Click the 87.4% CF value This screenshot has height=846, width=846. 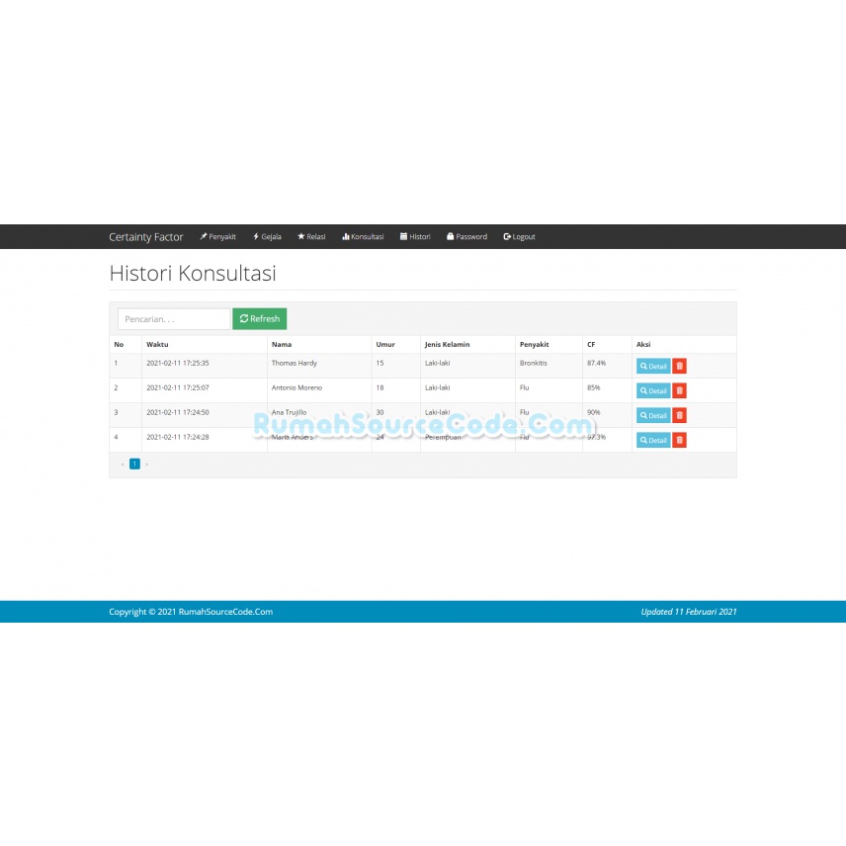[x=596, y=363]
